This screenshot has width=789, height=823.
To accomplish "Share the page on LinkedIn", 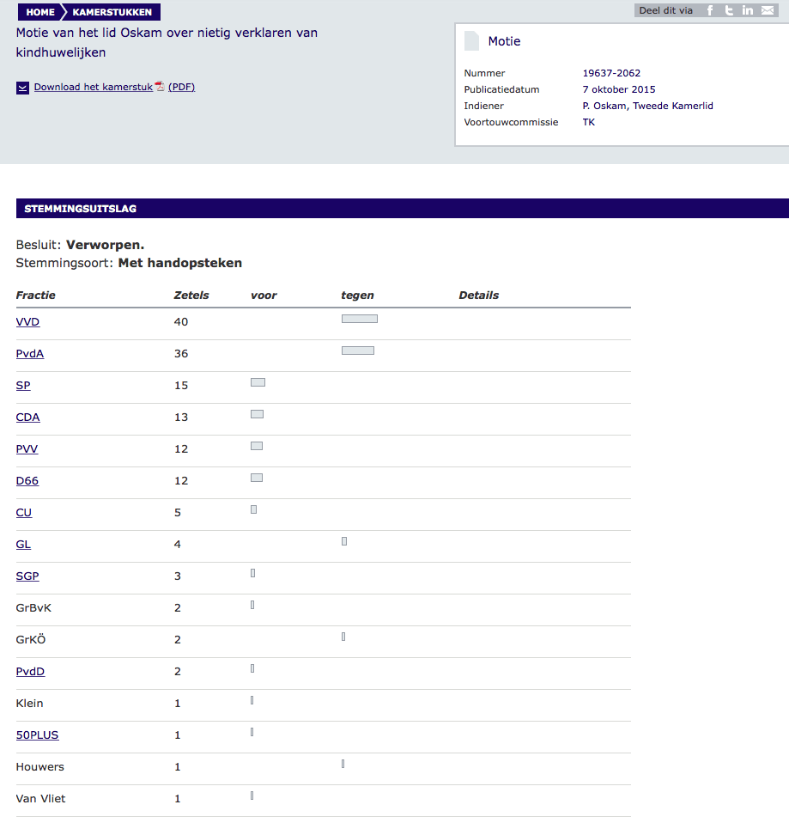I will coord(748,10).
